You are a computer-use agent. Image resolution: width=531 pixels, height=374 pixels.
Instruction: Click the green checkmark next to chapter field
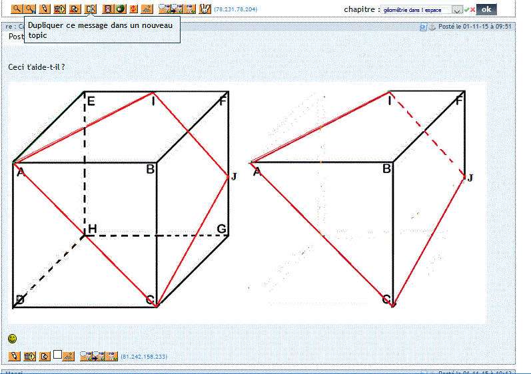pos(466,10)
